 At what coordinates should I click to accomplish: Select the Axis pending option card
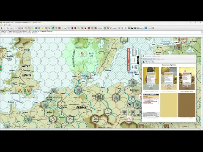point(151,79)
